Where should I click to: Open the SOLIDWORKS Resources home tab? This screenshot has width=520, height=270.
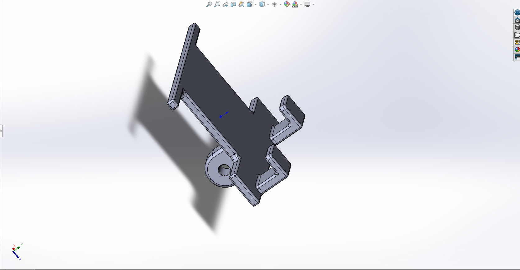click(517, 20)
